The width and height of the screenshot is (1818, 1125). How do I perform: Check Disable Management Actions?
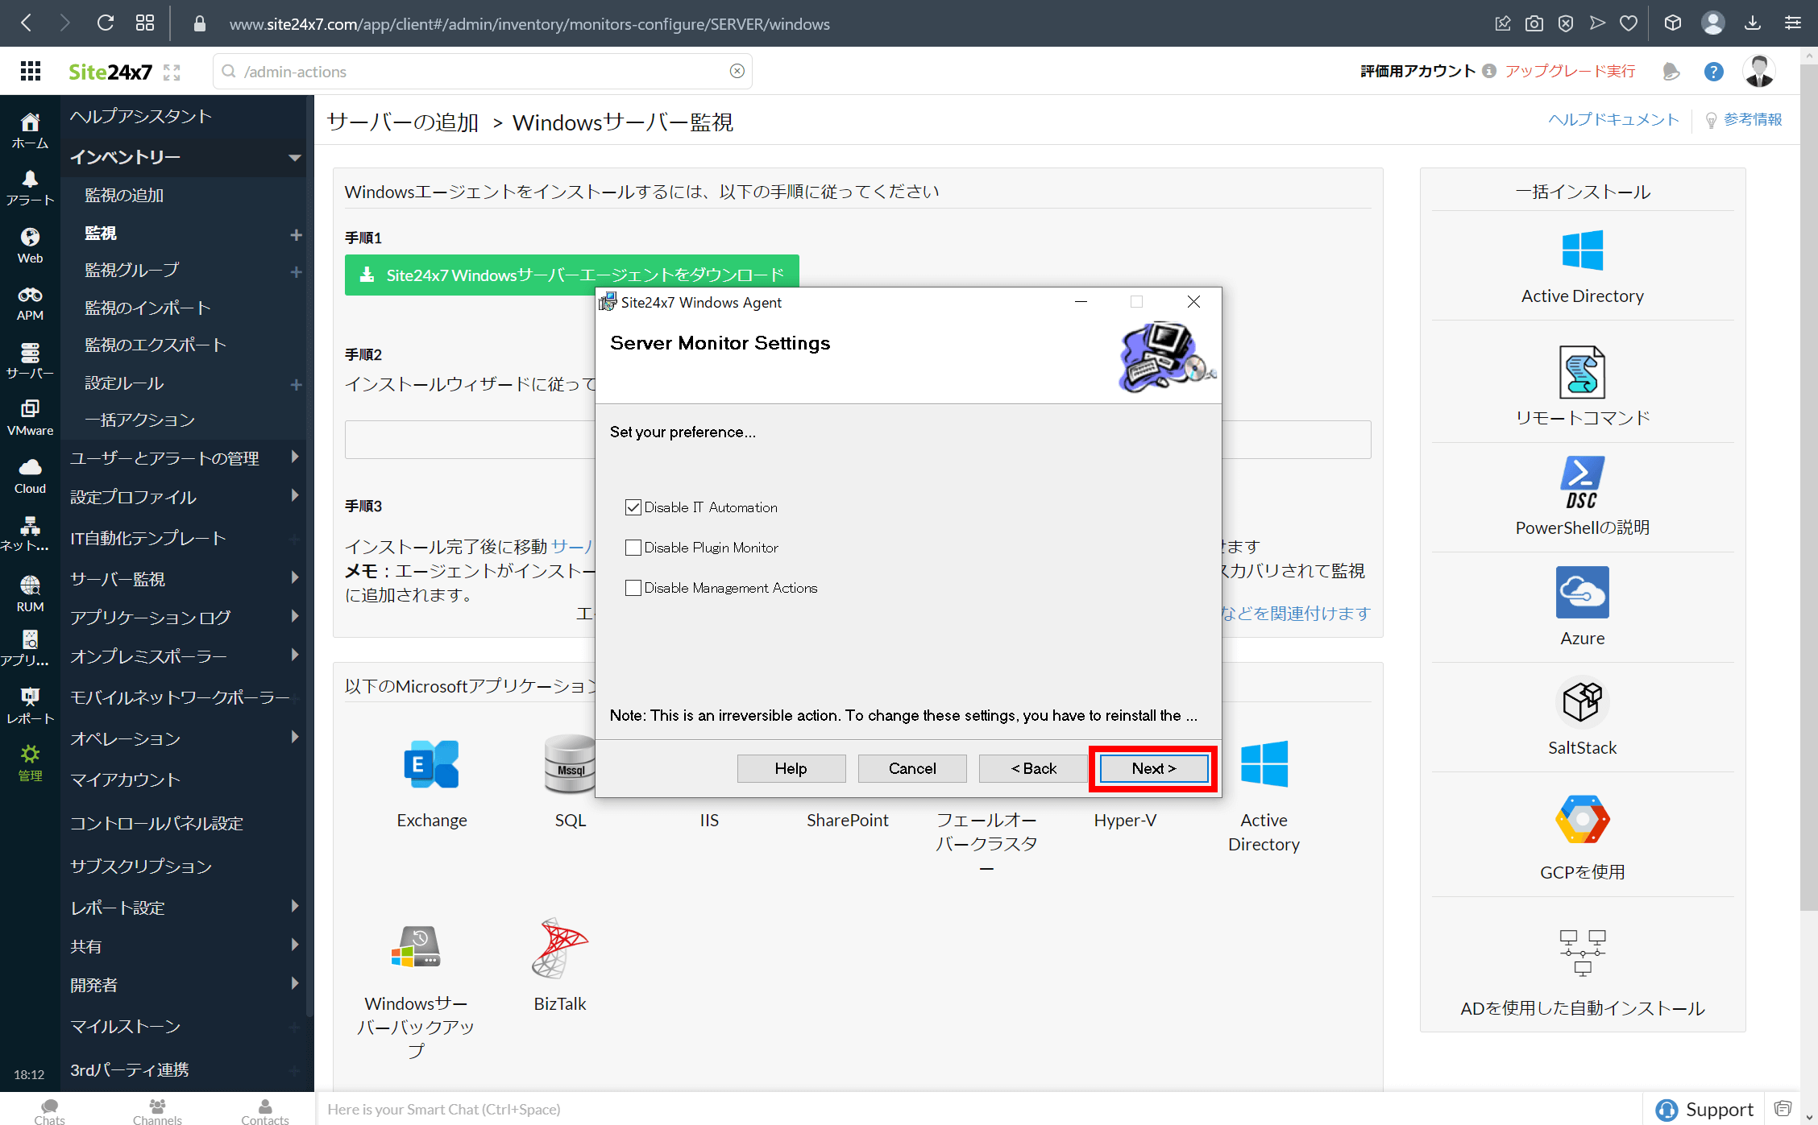tap(633, 588)
